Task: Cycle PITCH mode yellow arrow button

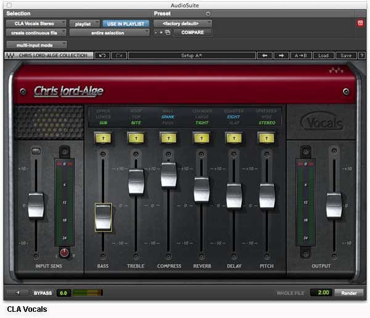Action: (x=266, y=138)
